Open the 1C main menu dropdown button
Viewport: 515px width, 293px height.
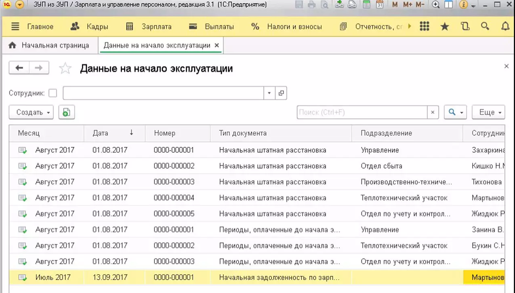[19, 5]
